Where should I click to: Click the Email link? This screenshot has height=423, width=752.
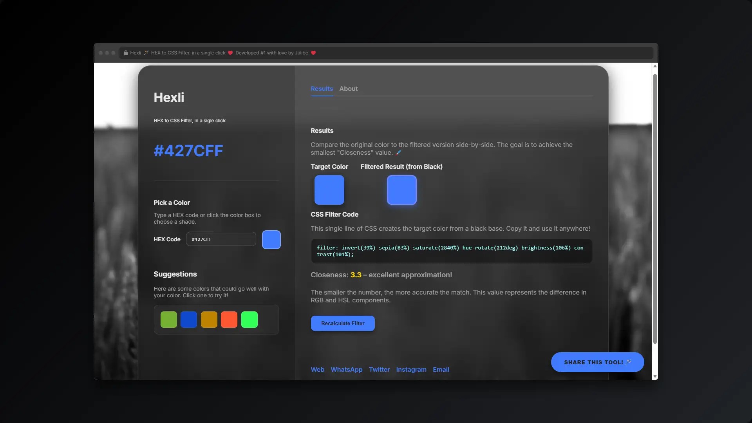441,369
